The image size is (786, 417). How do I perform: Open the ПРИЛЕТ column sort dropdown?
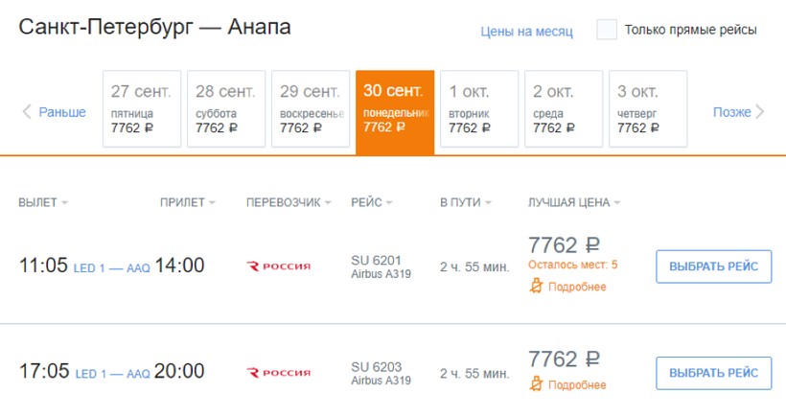pos(188,202)
